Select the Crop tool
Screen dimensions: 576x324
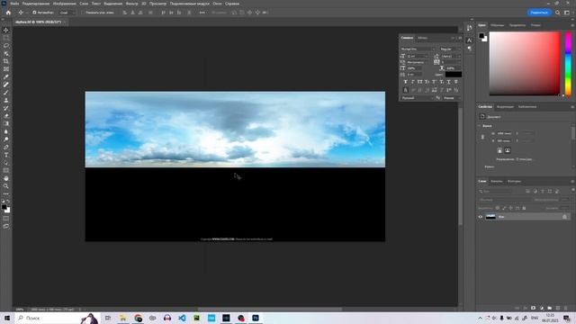tap(6, 61)
